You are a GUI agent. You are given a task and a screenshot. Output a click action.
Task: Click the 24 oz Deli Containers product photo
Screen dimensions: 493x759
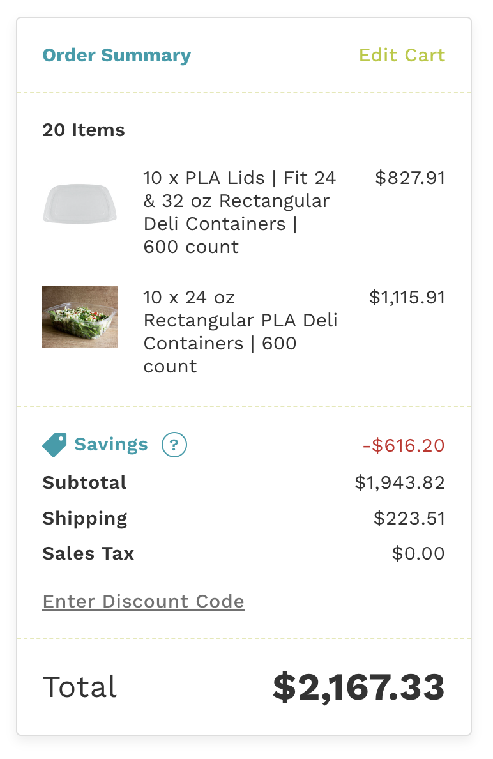[80, 318]
